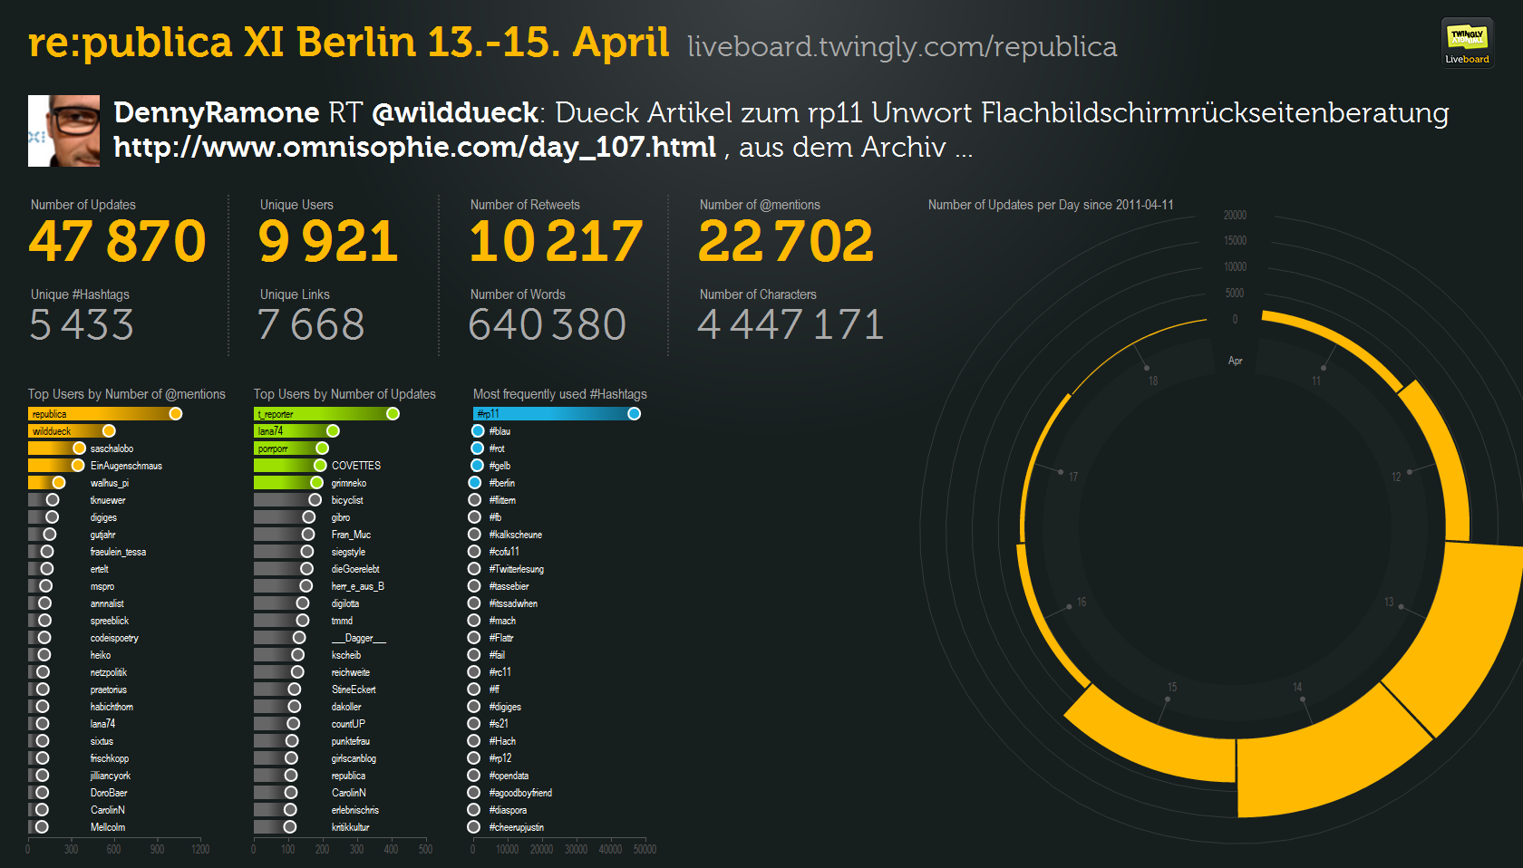The image size is (1523, 868).
Task: Click the #Twitterlesung hashtag label
Action: point(516,569)
